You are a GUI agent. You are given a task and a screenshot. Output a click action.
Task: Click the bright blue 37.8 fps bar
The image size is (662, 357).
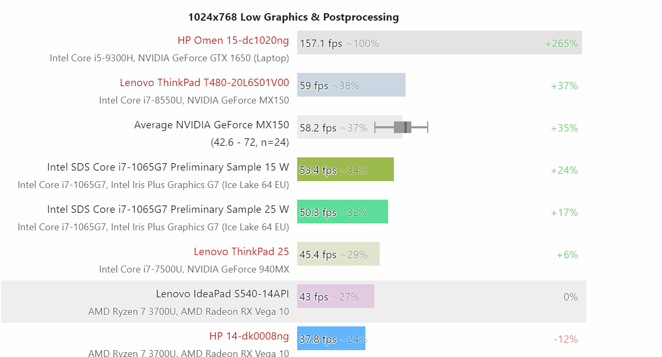[x=331, y=339]
